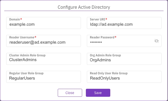Screen dimensions: 168x101
Task: Click the Configure Active Directory title
Action: pos(84,7)
